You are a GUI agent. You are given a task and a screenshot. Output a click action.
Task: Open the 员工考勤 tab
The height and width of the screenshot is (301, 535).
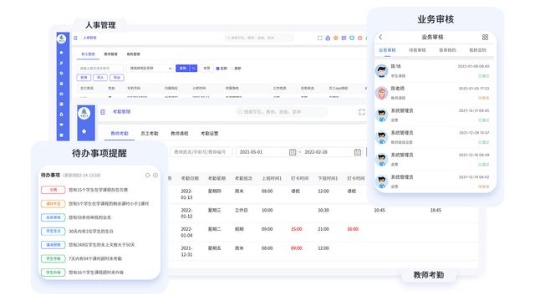150,134
